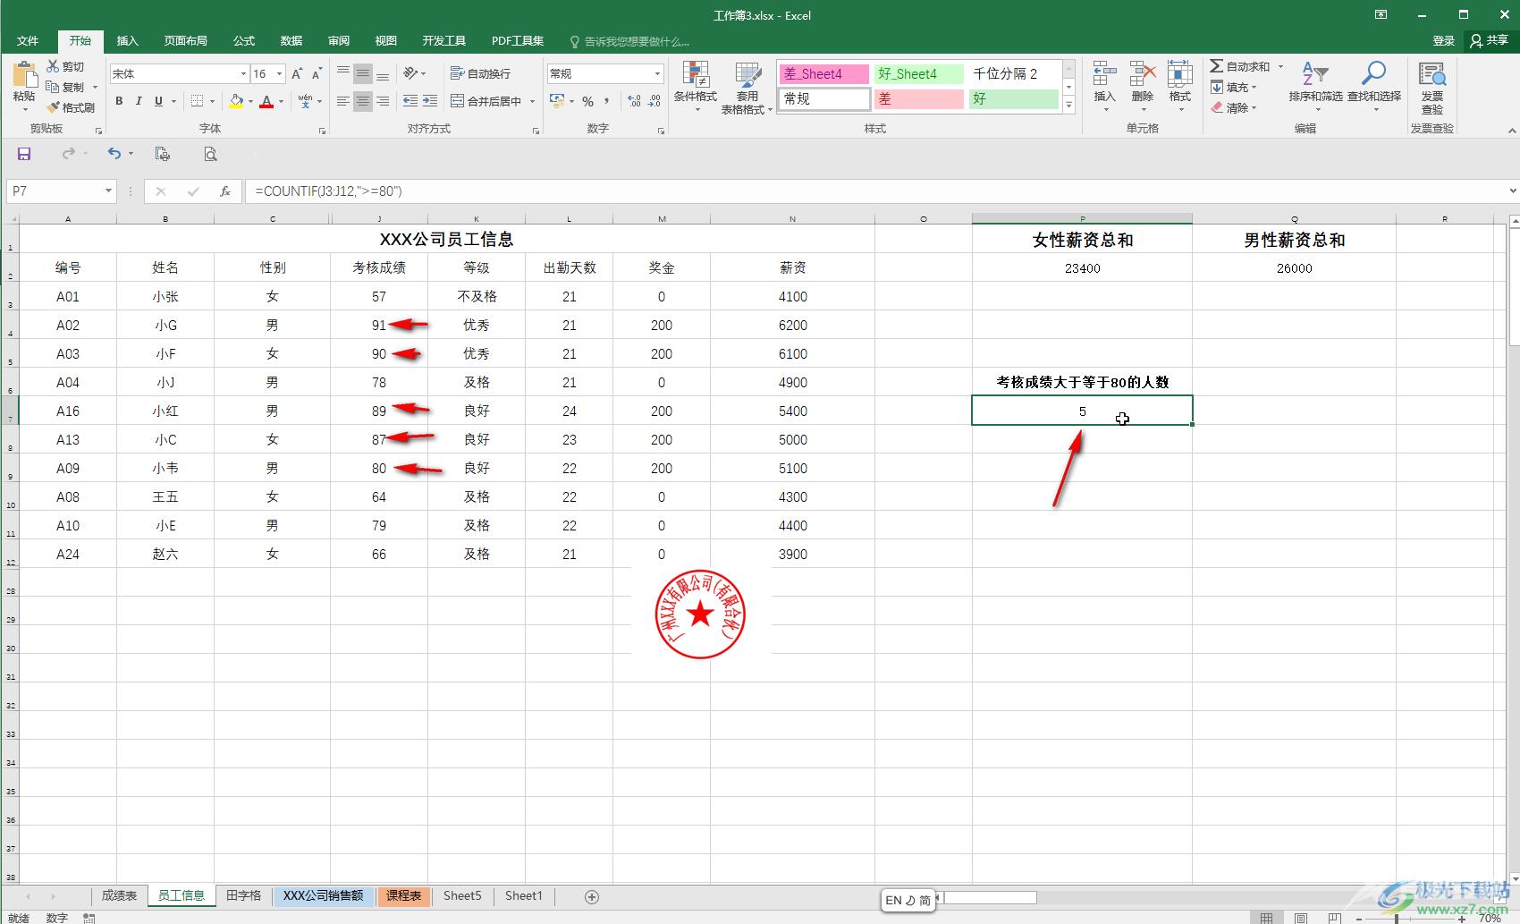The image size is (1520, 924).
Task: Toggle align text left
Action: coord(343,101)
